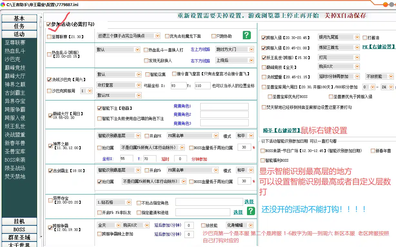Open the BOSS tab
Image resolution: width=396 pixels, height=247 pixels.
(19, 230)
